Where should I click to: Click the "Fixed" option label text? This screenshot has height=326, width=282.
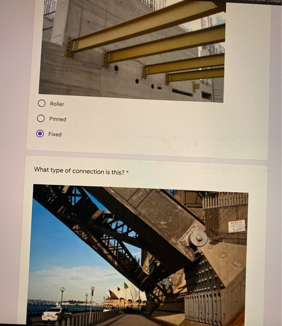[55, 134]
